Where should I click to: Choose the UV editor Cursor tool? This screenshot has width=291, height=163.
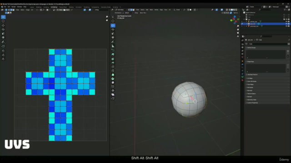pos(3,21)
